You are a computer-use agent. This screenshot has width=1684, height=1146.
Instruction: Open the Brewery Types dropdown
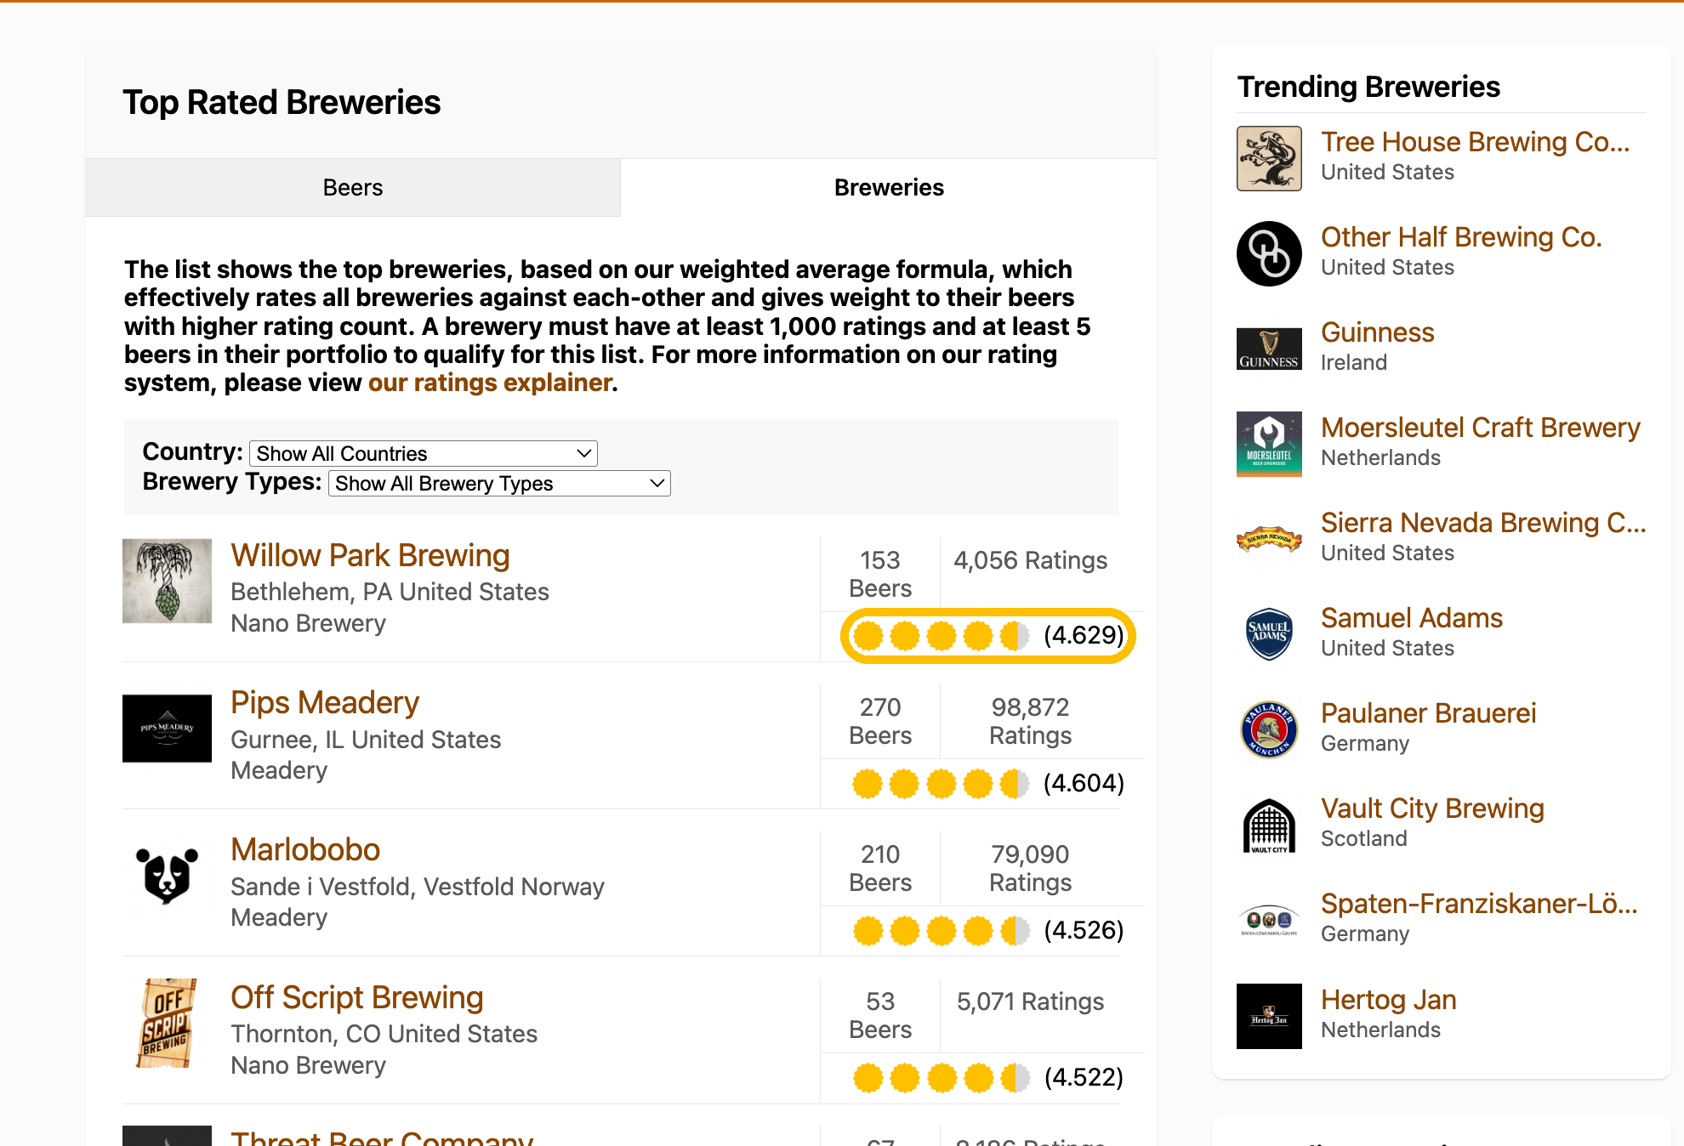[499, 483]
